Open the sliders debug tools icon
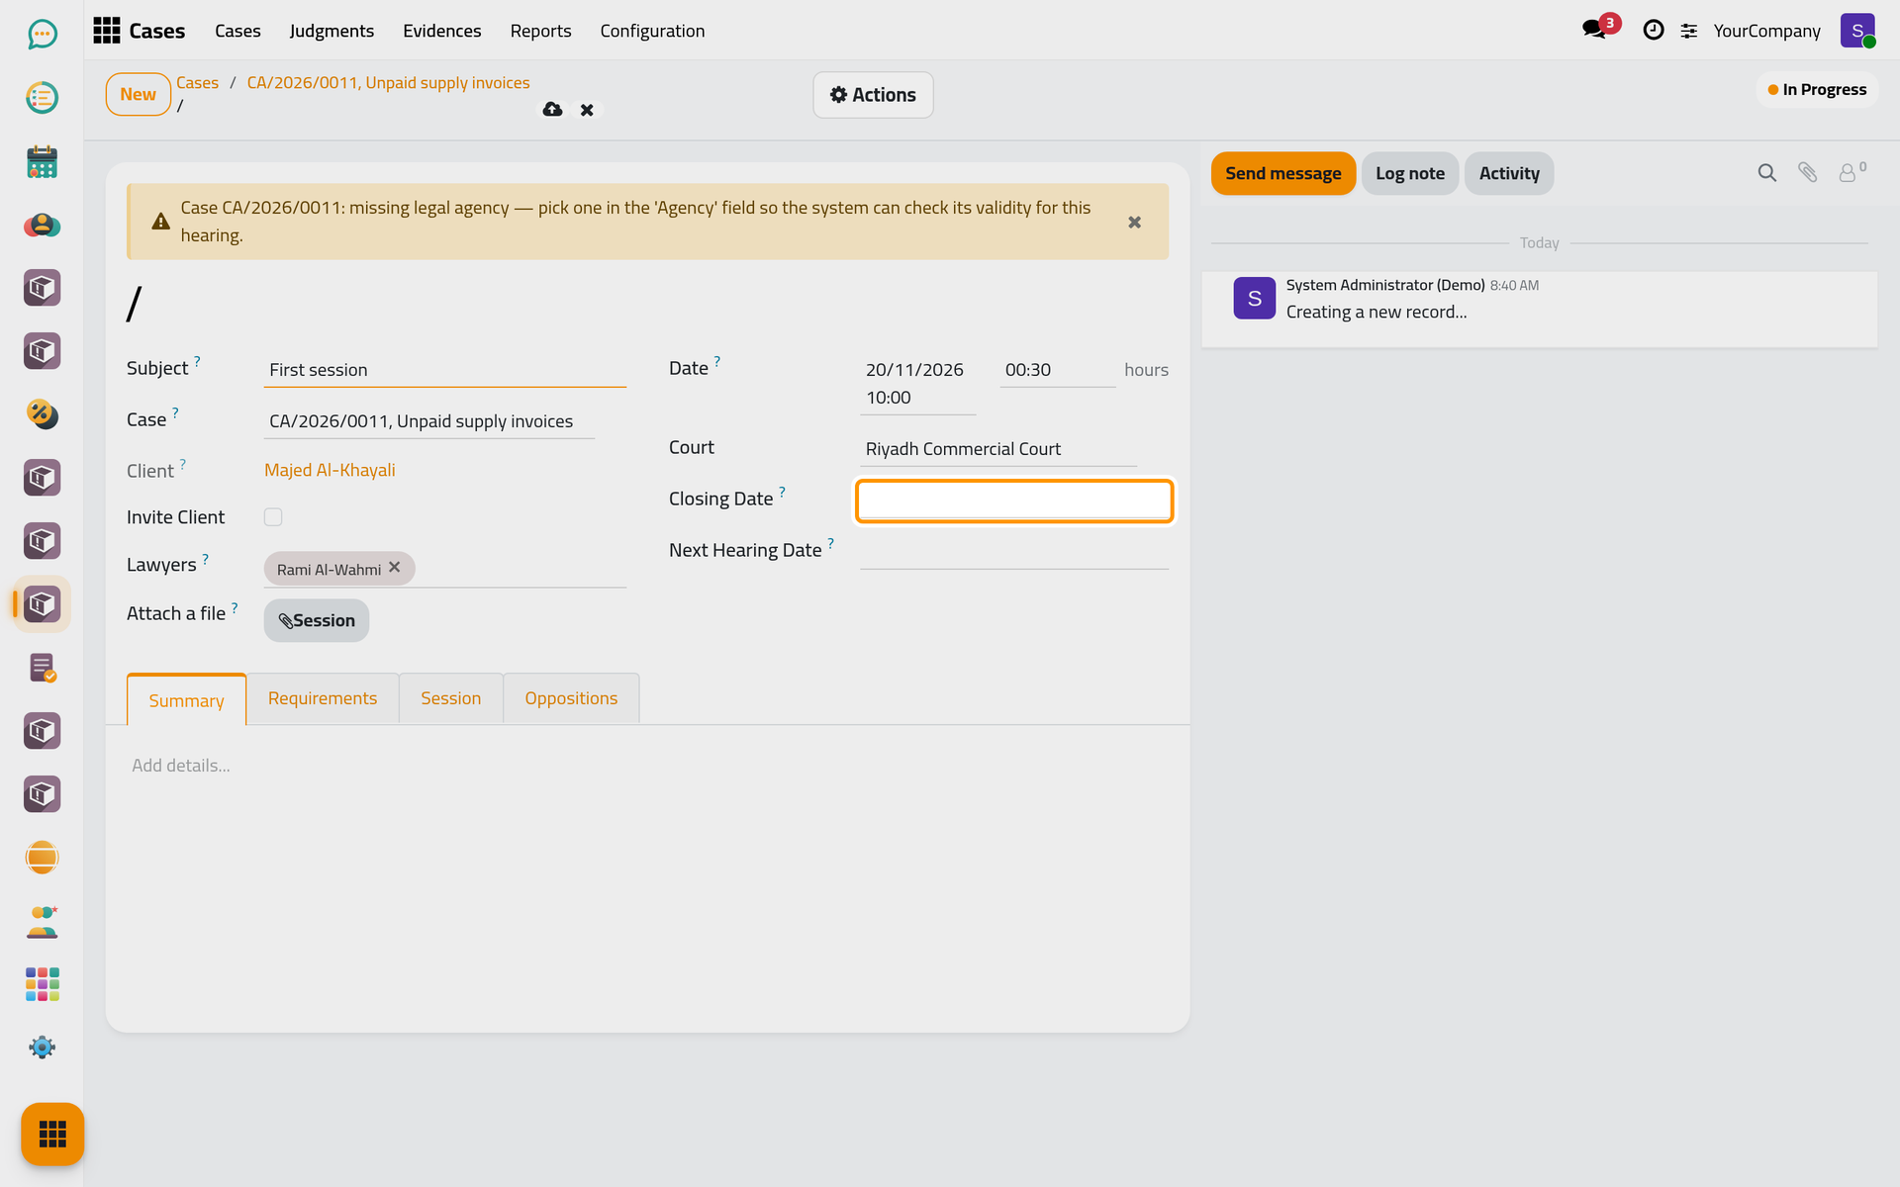Image resolution: width=1900 pixels, height=1187 pixels. [1688, 32]
